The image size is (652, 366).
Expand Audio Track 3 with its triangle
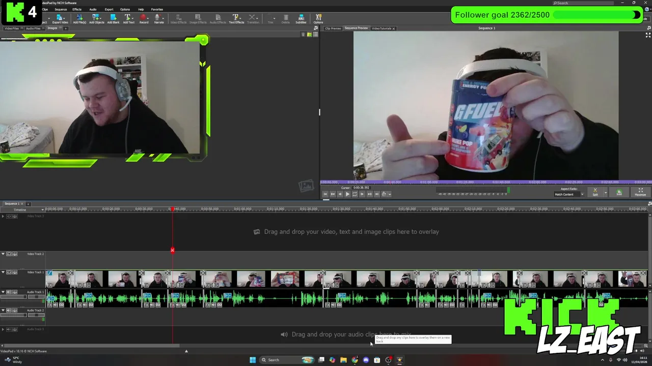pos(3,329)
